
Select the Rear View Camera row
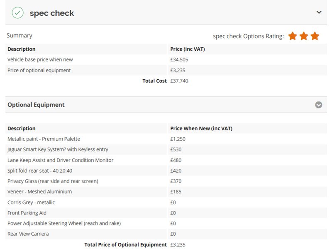(166, 234)
